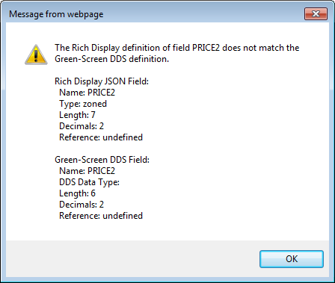The width and height of the screenshot is (335, 283).
Task: Select the "Type: zoned" line
Action: pyautogui.click(x=83, y=104)
